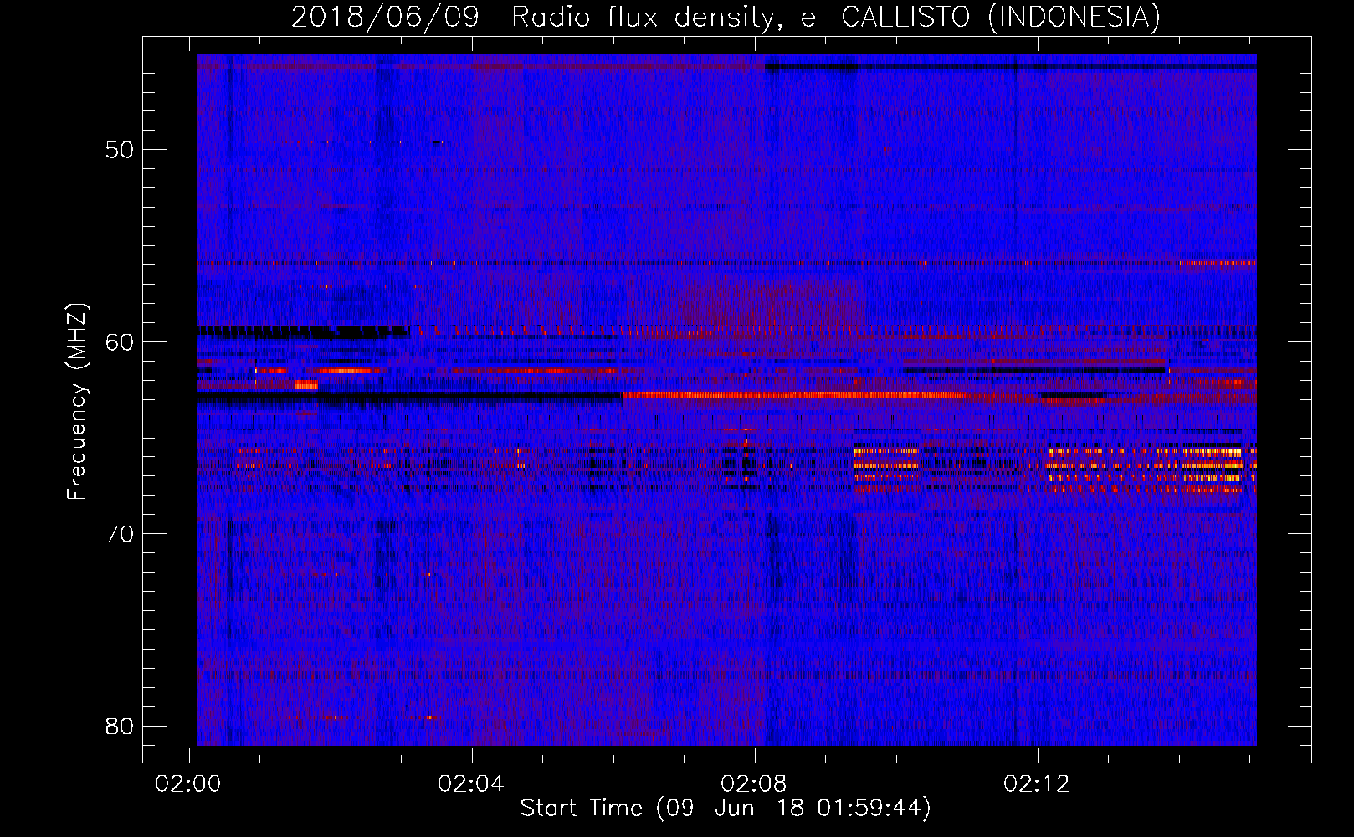Click the '02:04' time tick label
This screenshot has height=837, width=1354.
(x=472, y=784)
